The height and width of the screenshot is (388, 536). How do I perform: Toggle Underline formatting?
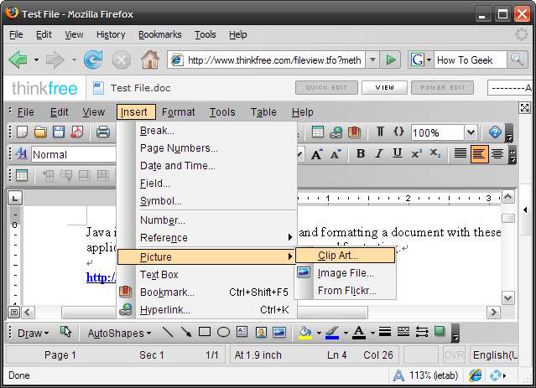tap(398, 154)
